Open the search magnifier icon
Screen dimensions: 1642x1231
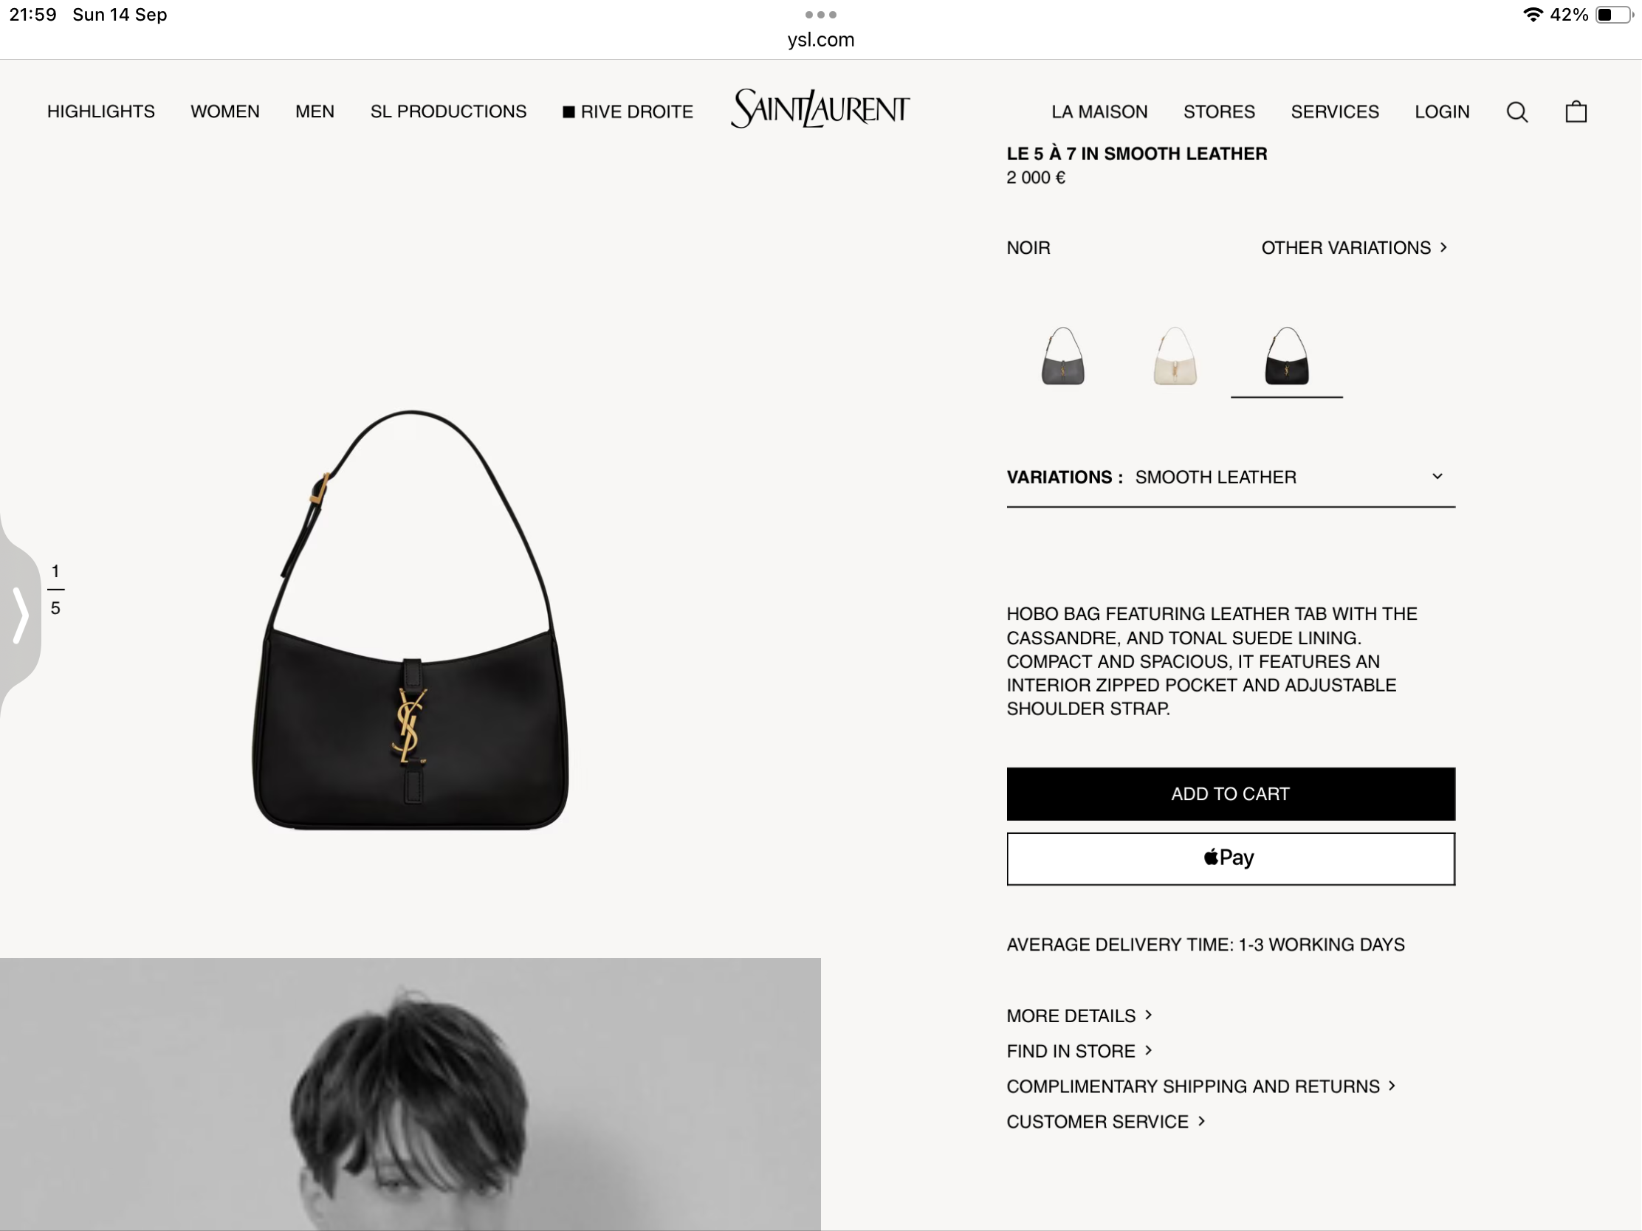tap(1516, 112)
